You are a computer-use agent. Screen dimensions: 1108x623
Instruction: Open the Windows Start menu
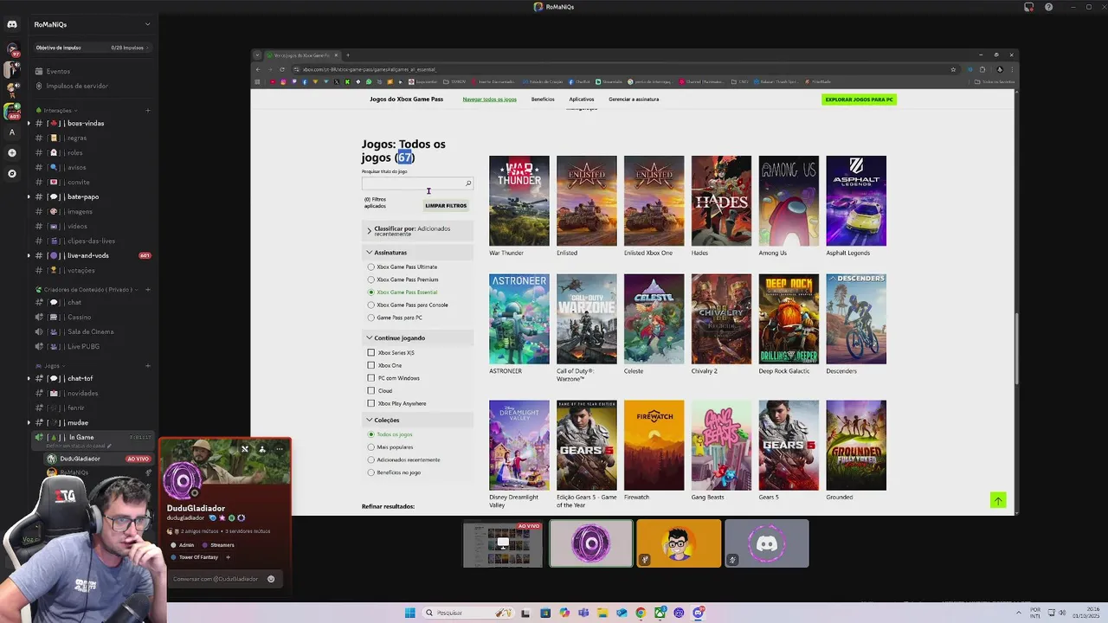(409, 613)
